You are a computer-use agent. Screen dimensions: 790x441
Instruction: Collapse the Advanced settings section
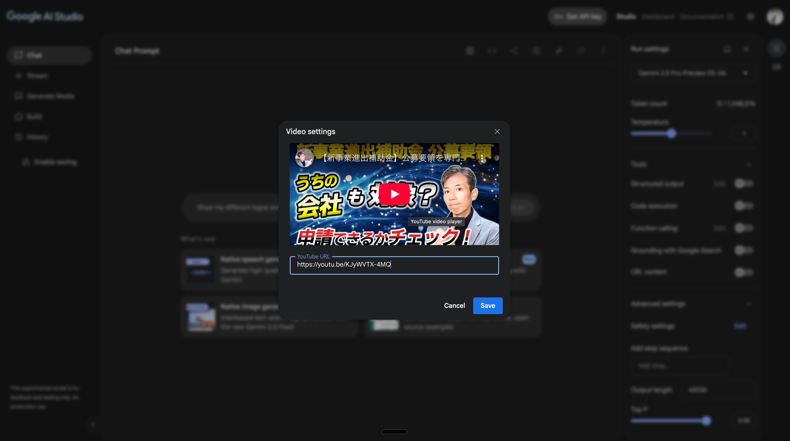(749, 304)
